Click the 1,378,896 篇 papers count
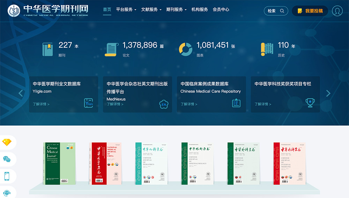This screenshot has width=349, height=198. tap(143, 45)
